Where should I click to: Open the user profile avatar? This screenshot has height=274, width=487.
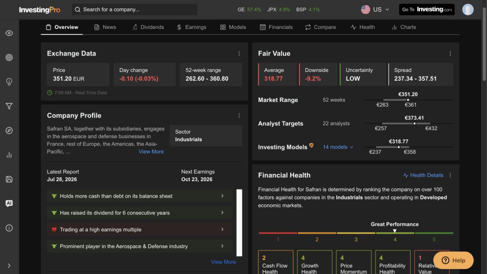(468, 10)
